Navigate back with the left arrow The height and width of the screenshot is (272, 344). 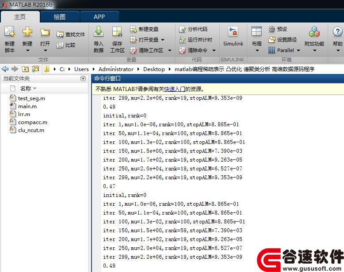(x=5, y=69)
